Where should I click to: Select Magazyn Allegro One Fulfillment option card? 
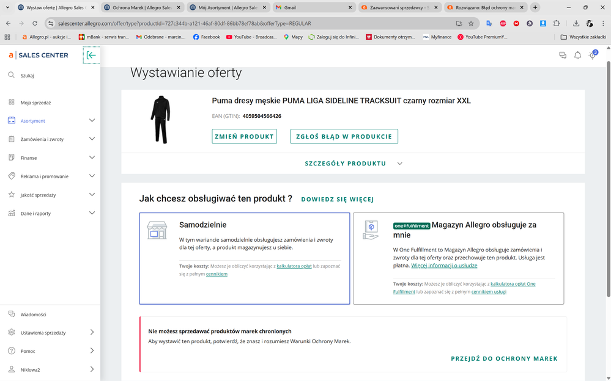click(x=459, y=258)
